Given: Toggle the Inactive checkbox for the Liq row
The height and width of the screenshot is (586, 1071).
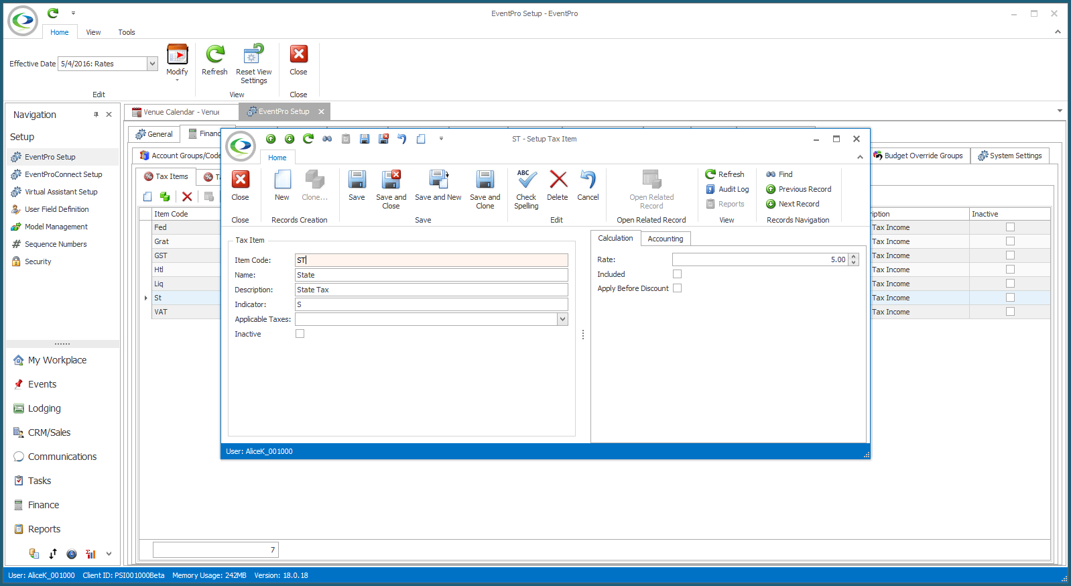Looking at the screenshot, I should click(x=1010, y=284).
